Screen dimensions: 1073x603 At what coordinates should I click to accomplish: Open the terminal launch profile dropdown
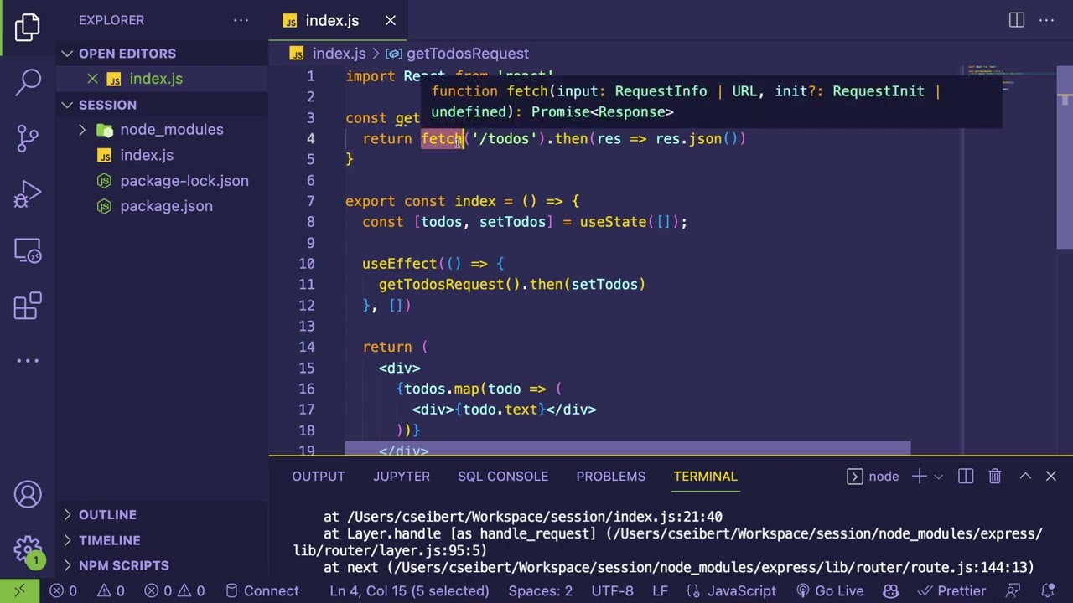click(938, 477)
